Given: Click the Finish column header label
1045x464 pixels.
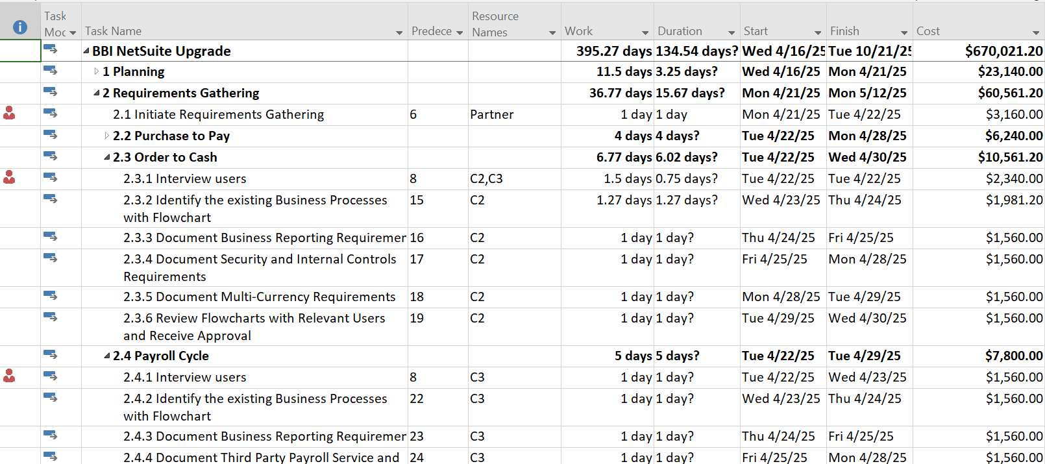Looking at the screenshot, I should click(x=844, y=31).
